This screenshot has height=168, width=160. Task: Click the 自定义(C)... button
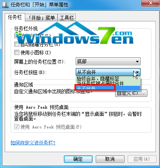[x=131, y=93]
